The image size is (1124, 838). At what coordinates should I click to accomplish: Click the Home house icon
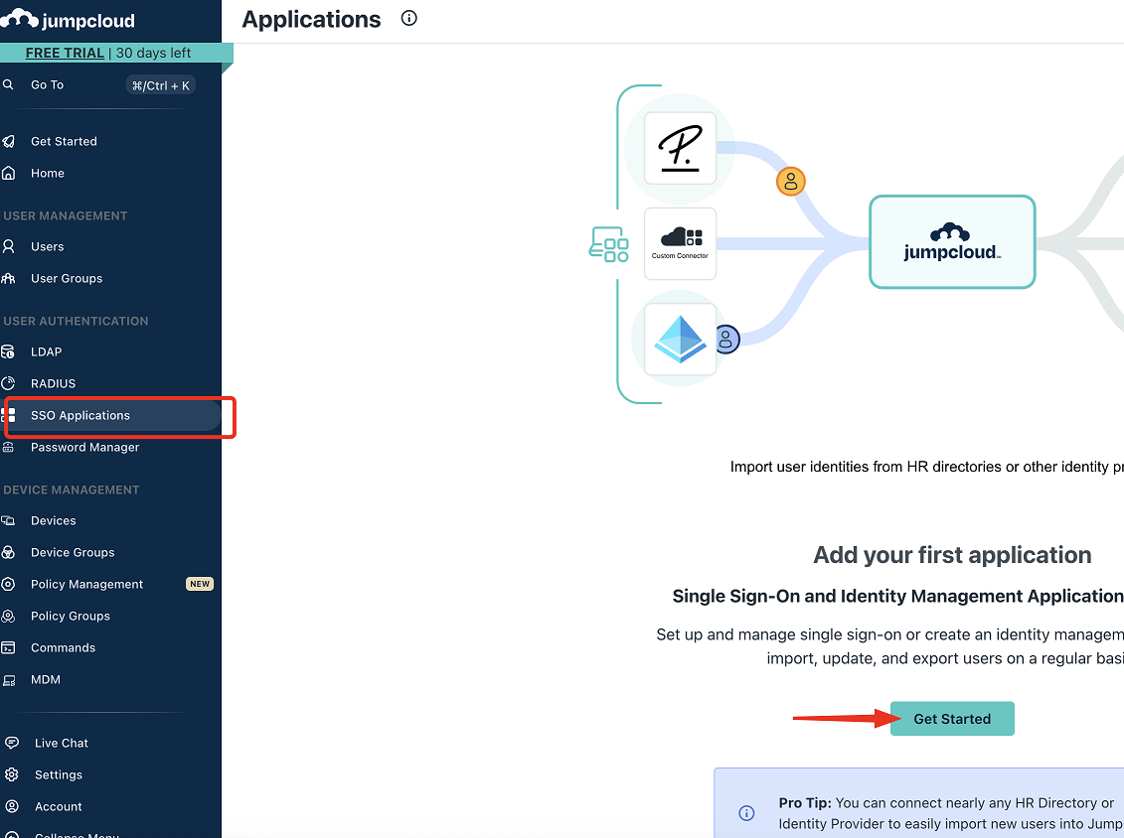click(x=8, y=173)
